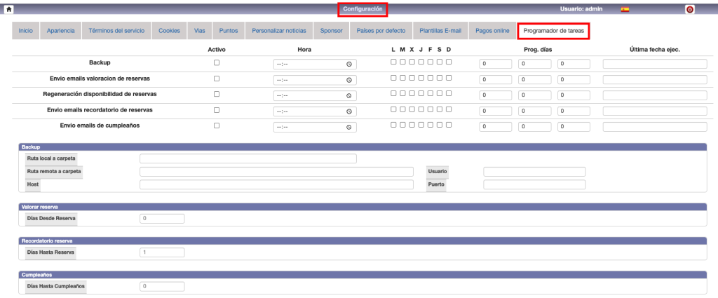Open the clock picker for Backup time

tap(348, 64)
